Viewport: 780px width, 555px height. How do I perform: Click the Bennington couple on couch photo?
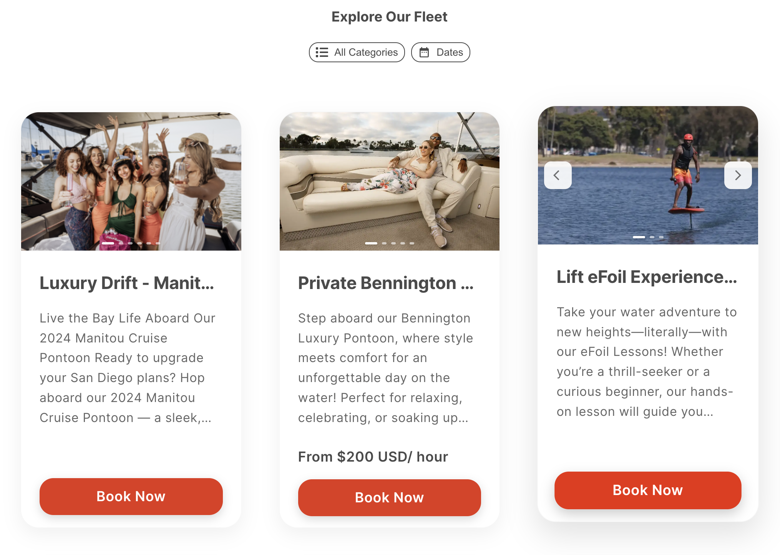tap(389, 181)
